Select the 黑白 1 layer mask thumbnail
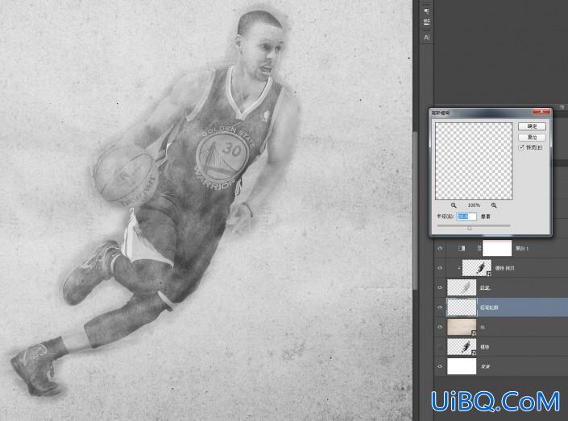 pyautogui.click(x=497, y=248)
